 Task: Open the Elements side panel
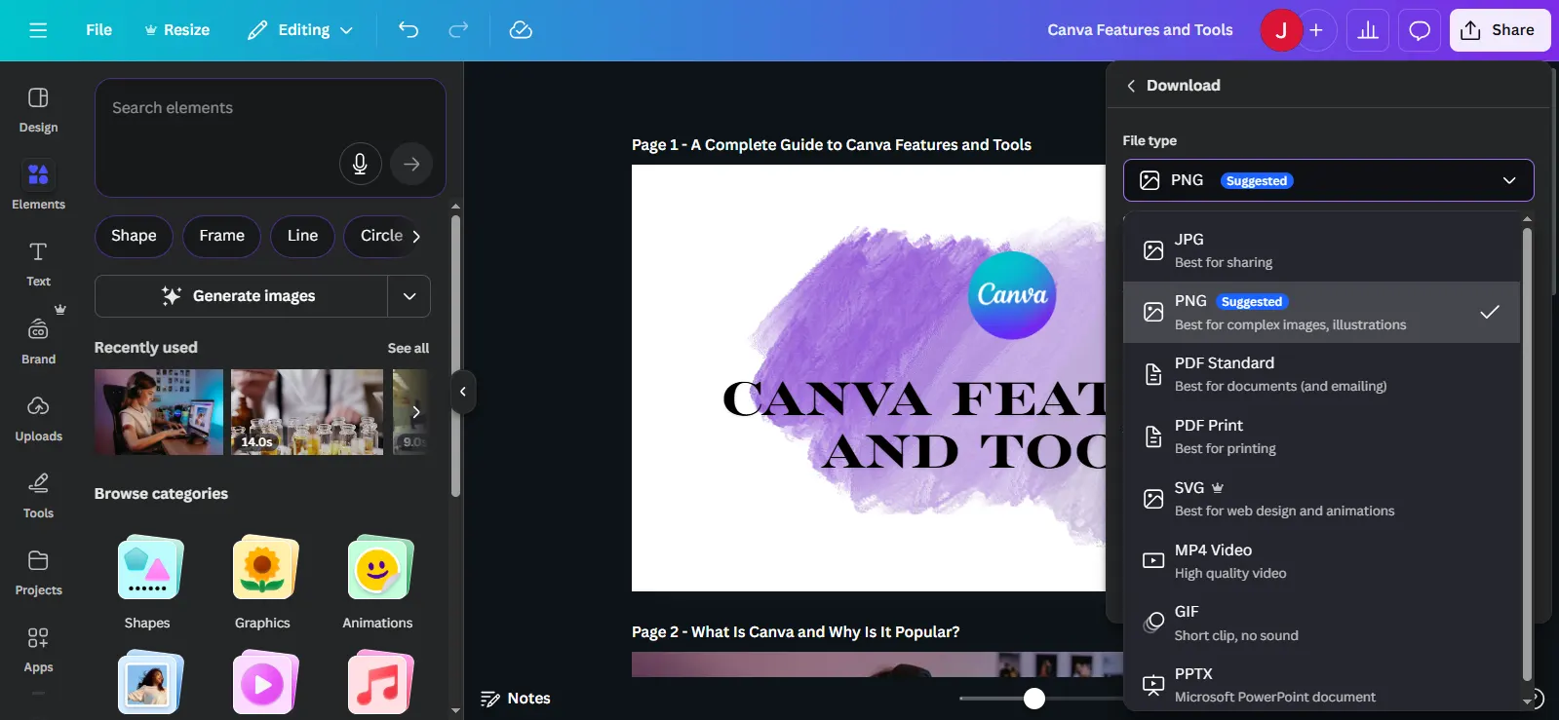pyautogui.click(x=38, y=186)
